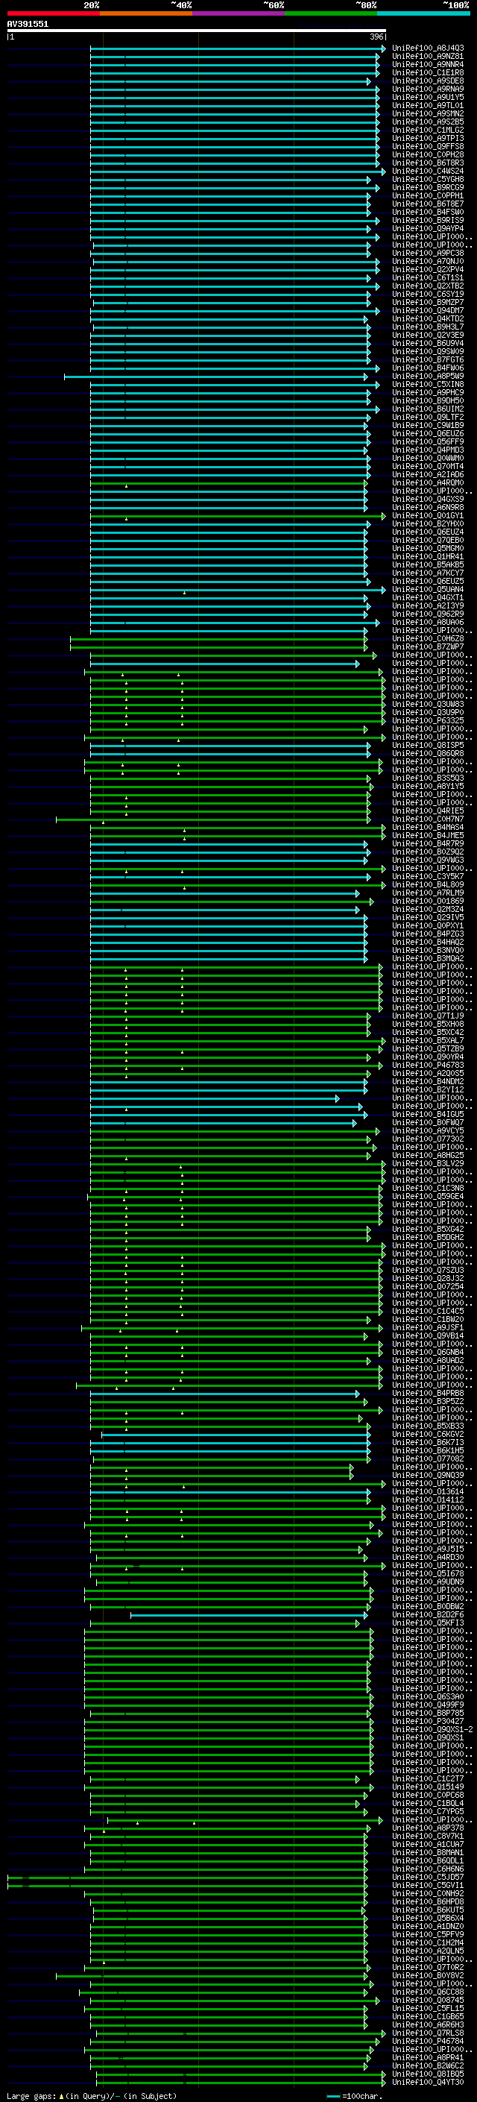
Task: Open hit UniRef100_A9NZ81
Action: pyautogui.click(x=428, y=57)
